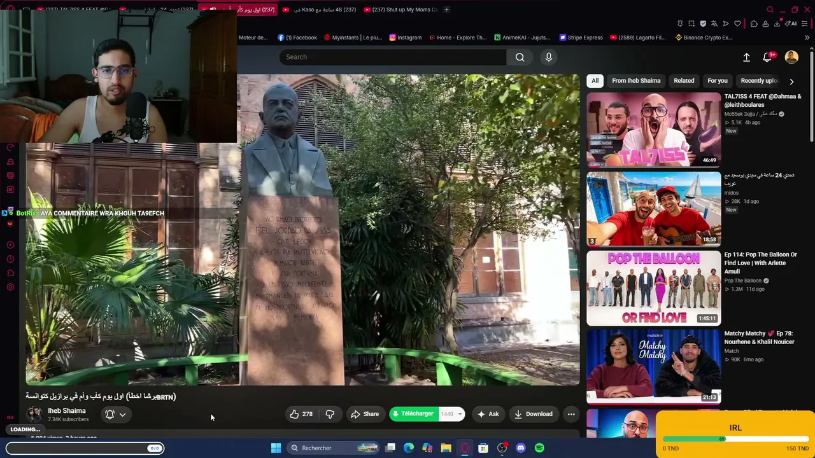Open more actions menu under the video

[x=571, y=414]
